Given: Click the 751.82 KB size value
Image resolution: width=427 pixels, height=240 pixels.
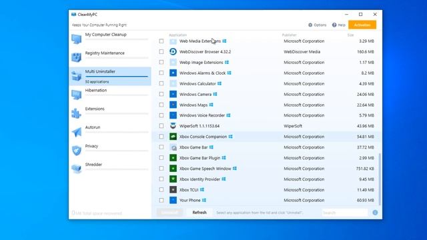Looking at the screenshot, I should point(365,169).
